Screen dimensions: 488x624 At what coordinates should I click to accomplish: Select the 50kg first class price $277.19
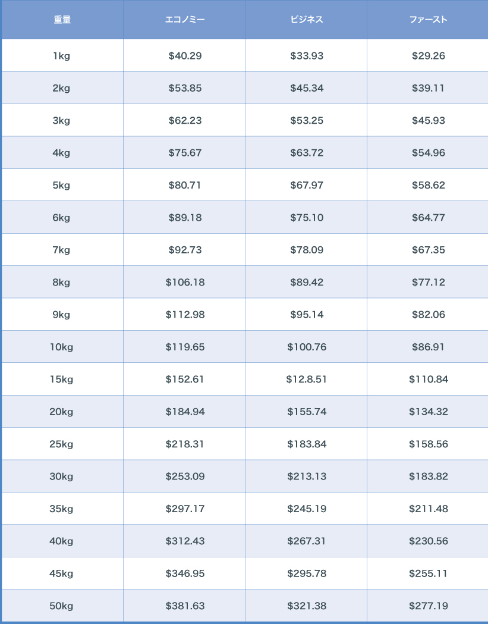429,606
